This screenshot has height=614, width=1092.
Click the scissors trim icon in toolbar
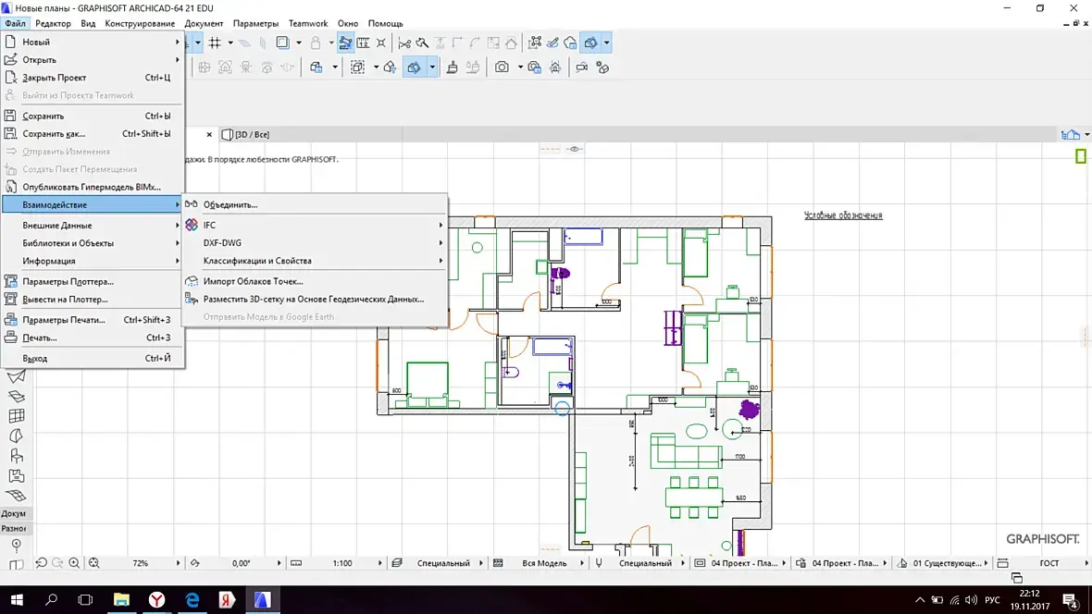pyautogui.click(x=404, y=43)
